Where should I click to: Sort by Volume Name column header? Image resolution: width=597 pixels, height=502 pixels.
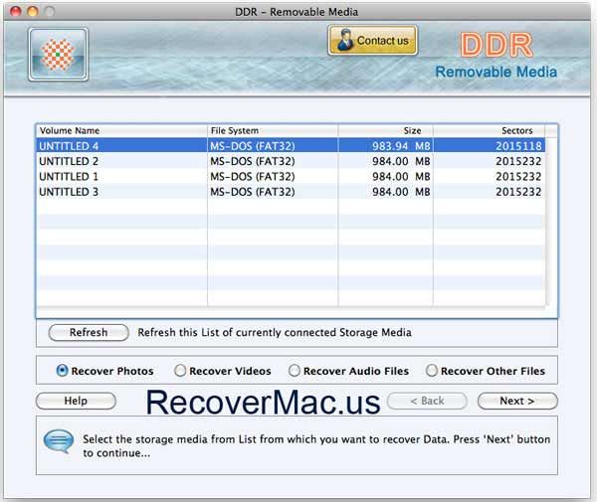click(x=121, y=131)
